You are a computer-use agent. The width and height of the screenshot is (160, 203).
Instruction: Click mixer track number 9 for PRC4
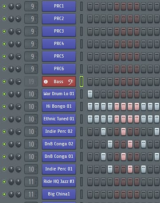coord(31,44)
